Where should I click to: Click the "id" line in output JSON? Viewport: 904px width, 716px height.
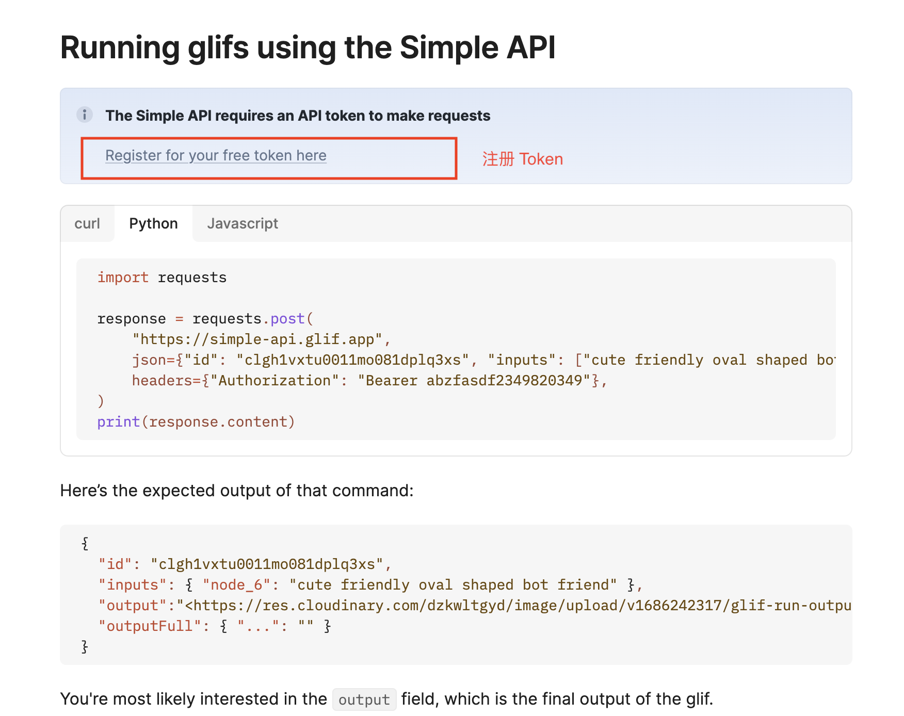click(245, 564)
